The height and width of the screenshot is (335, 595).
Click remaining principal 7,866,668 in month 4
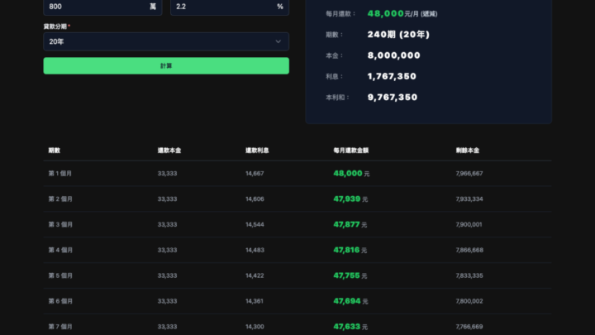pyautogui.click(x=469, y=250)
